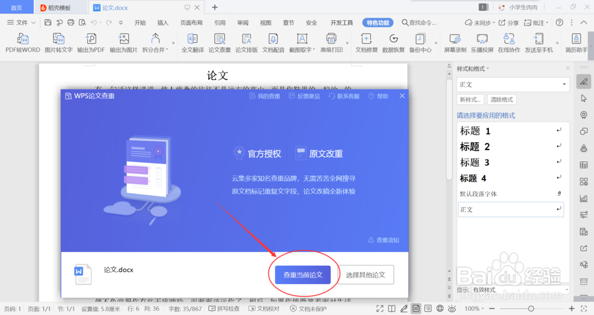Click 联系客服 in the dialog header
This screenshot has height=315, width=594.
pyautogui.click(x=344, y=96)
